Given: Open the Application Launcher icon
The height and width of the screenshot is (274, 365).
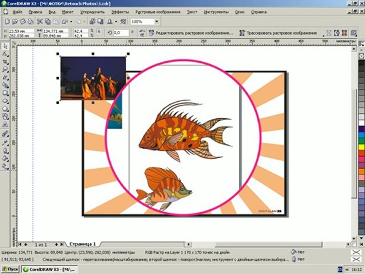Looking at the screenshot, I should click(x=109, y=22).
